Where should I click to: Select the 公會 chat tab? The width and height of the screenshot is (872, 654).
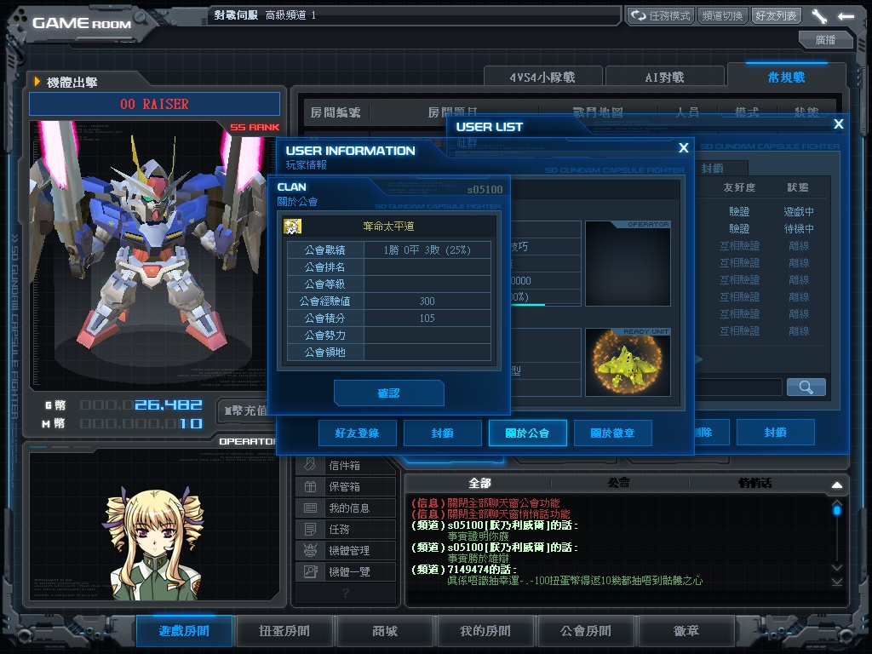618,484
